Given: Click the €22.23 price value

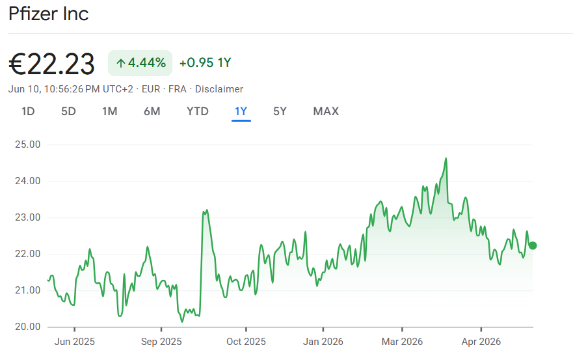Looking at the screenshot, I should click(51, 64).
